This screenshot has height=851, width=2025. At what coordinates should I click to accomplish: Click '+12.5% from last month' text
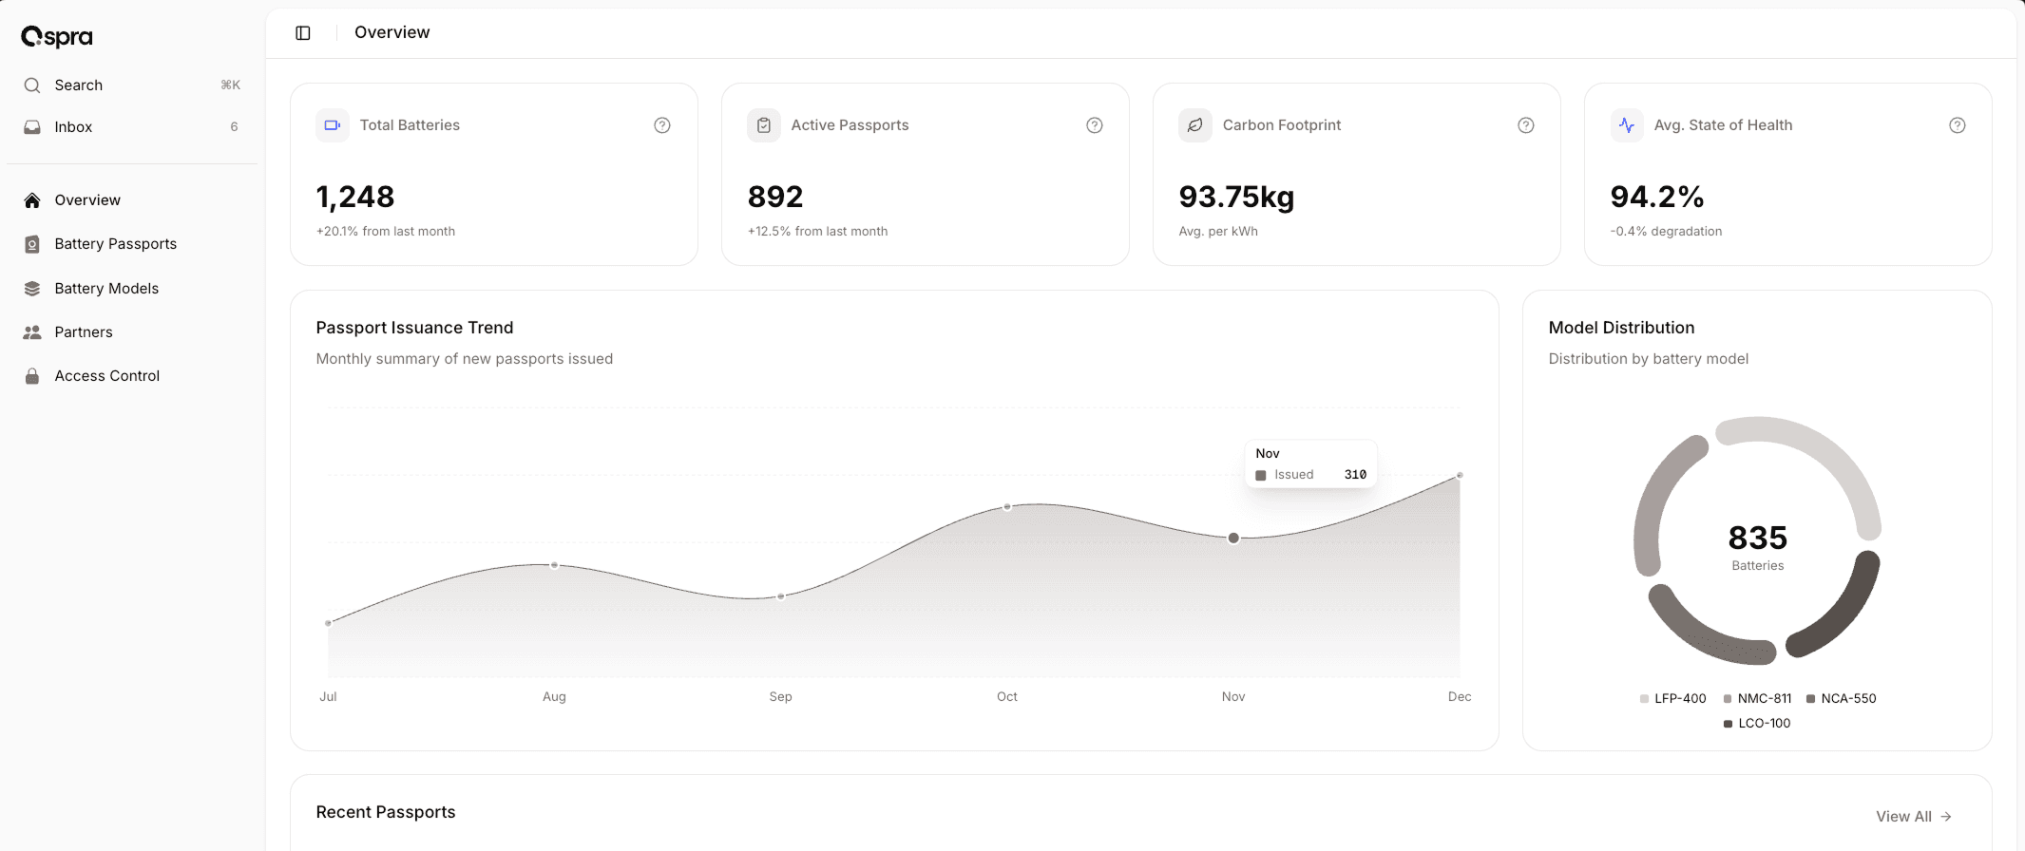tap(817, 232)
